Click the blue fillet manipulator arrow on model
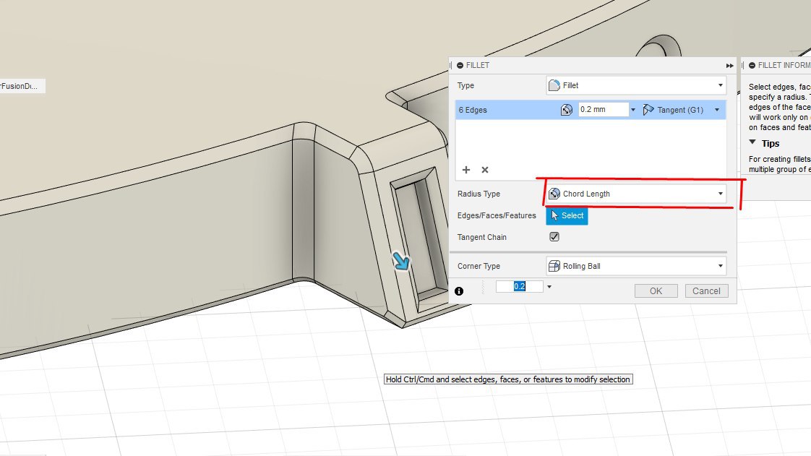This screenshot has height=456, width=811. pyautogui.click(x=401, y=261)
